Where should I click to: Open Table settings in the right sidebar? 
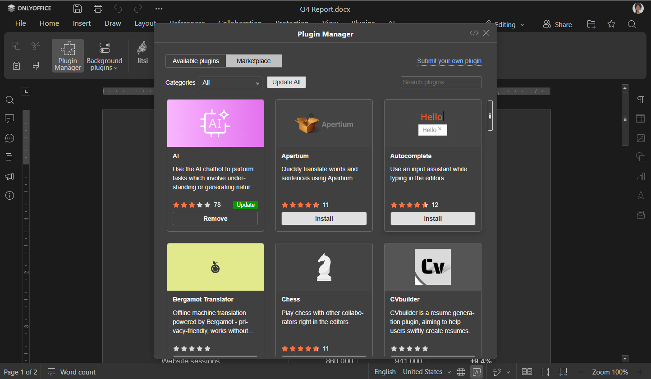pos(641,119)
